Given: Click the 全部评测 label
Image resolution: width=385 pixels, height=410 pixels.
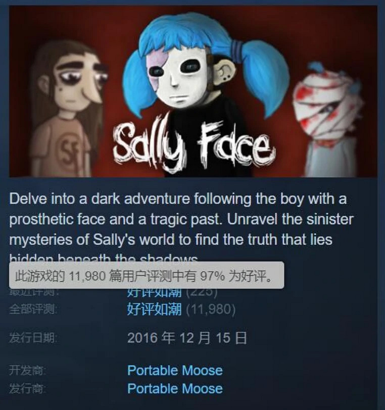Looking at the screenshot, I should tap(33, 310).
